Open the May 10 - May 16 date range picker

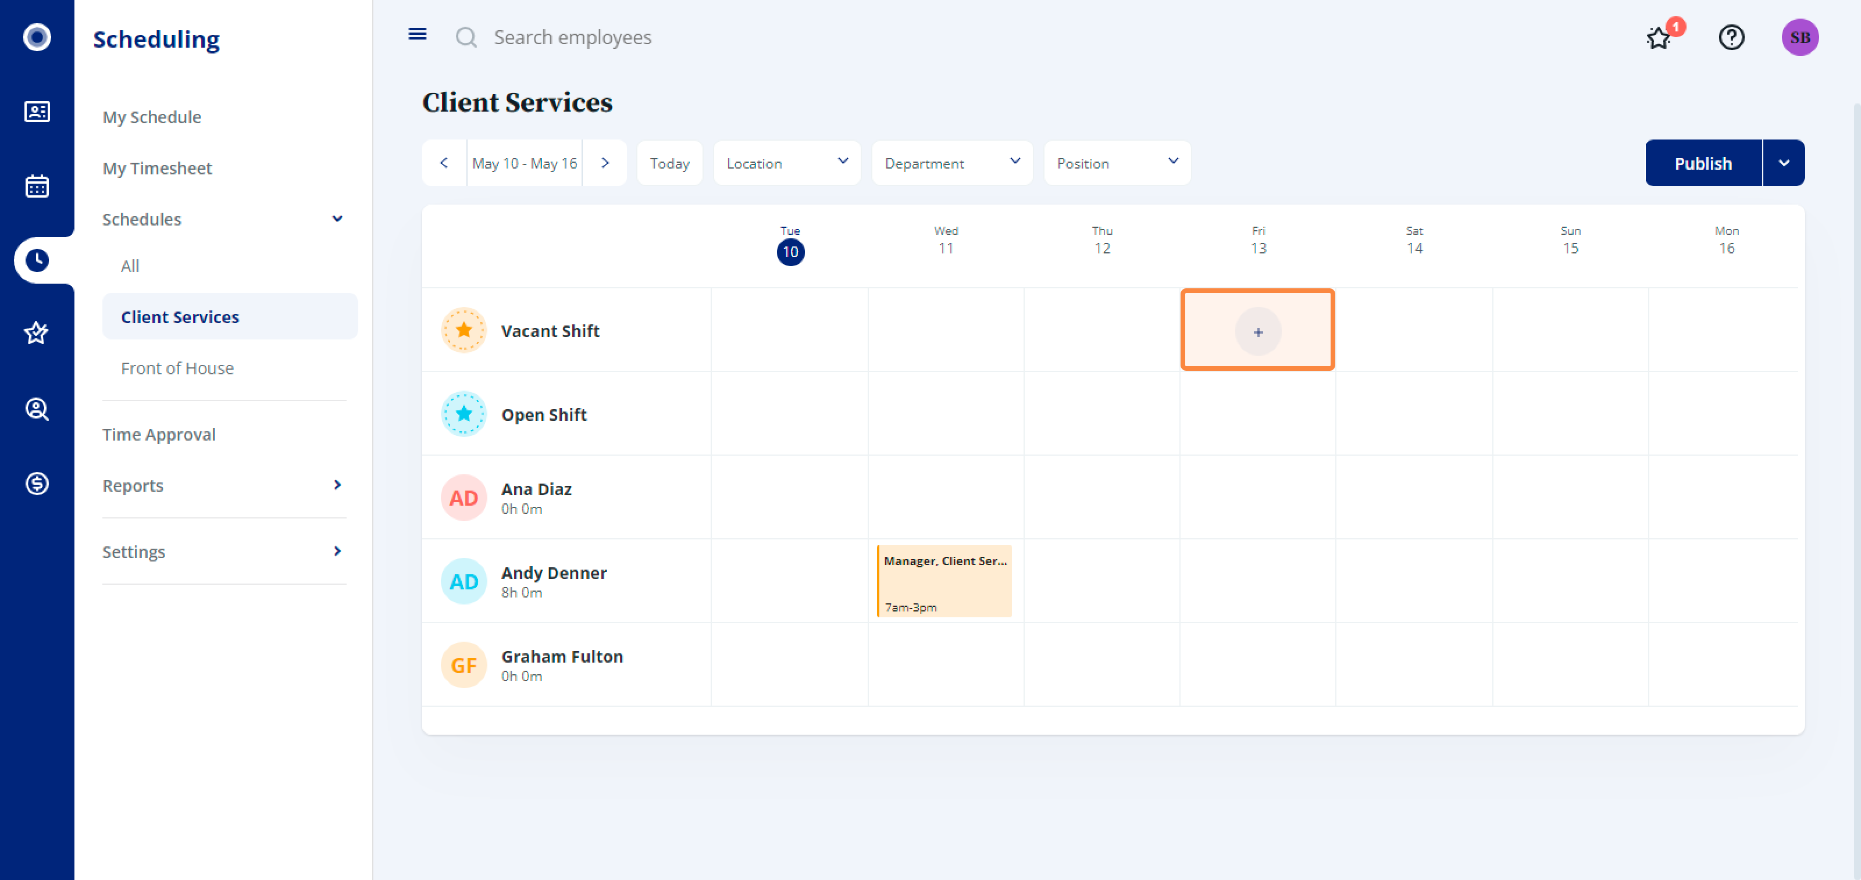click(525, 163)
